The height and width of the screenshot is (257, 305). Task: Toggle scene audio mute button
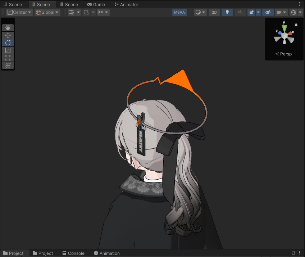[x=240, y=12]
